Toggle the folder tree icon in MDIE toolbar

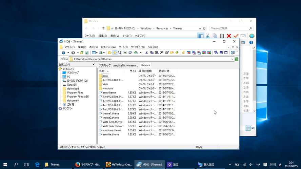[x=109, y=52]
